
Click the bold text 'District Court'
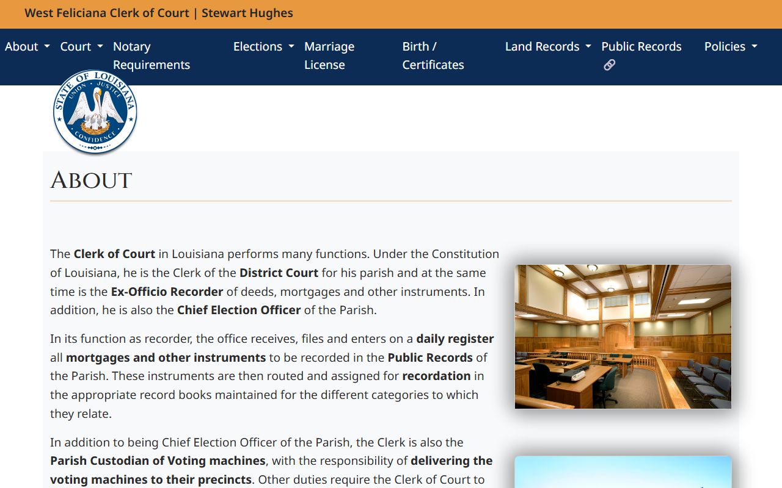(x=279, y=273)
